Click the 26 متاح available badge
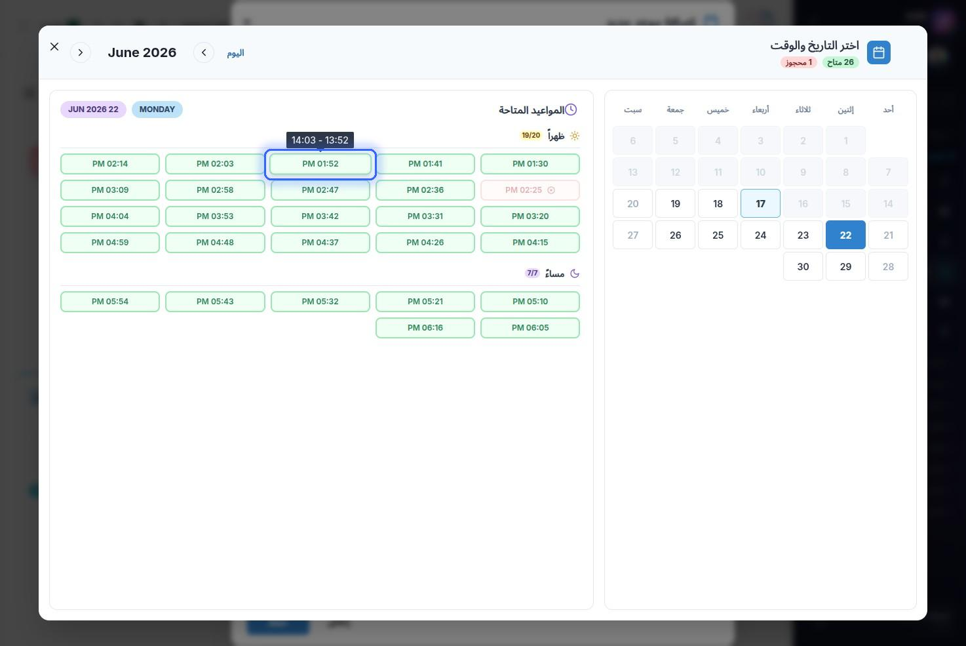This screenshot has width=966, height=646. (841, 62)
